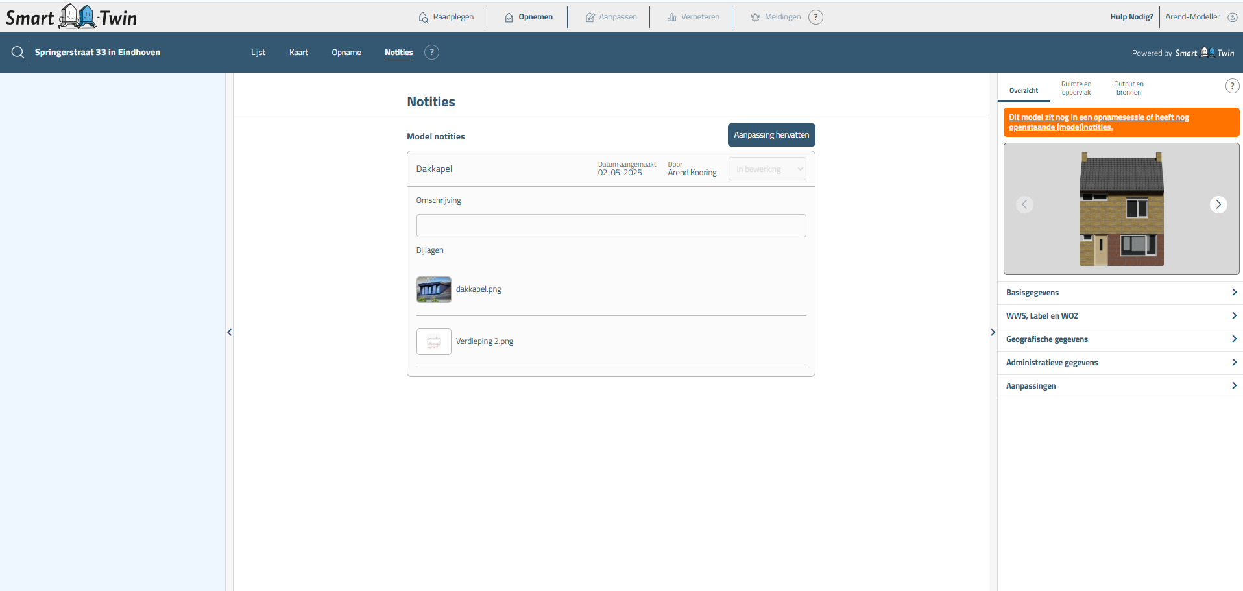Click the search magnifier icon
Screen dimensions: 1243x591
(18, 53)
